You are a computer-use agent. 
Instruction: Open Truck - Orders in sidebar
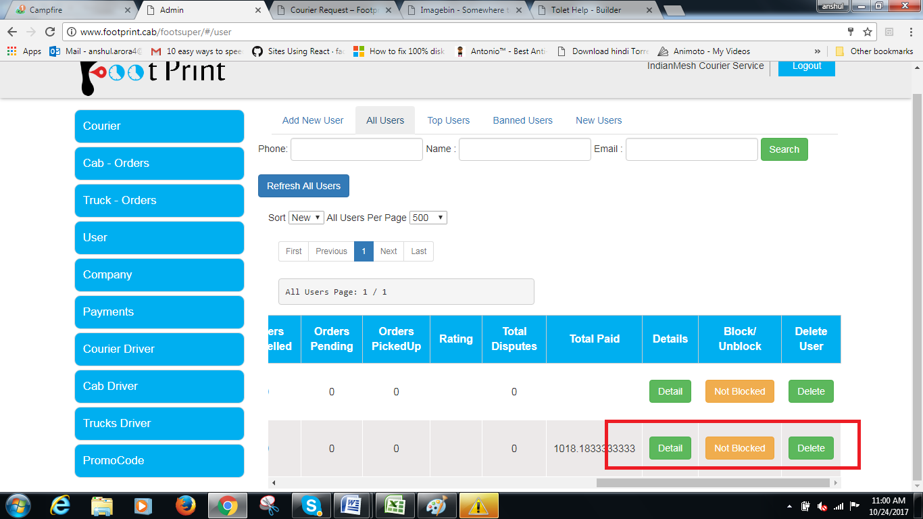point(159,200)
